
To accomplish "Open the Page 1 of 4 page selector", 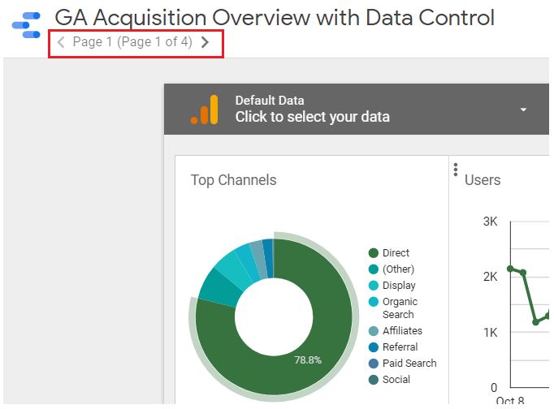I will (x=132, y=42).
